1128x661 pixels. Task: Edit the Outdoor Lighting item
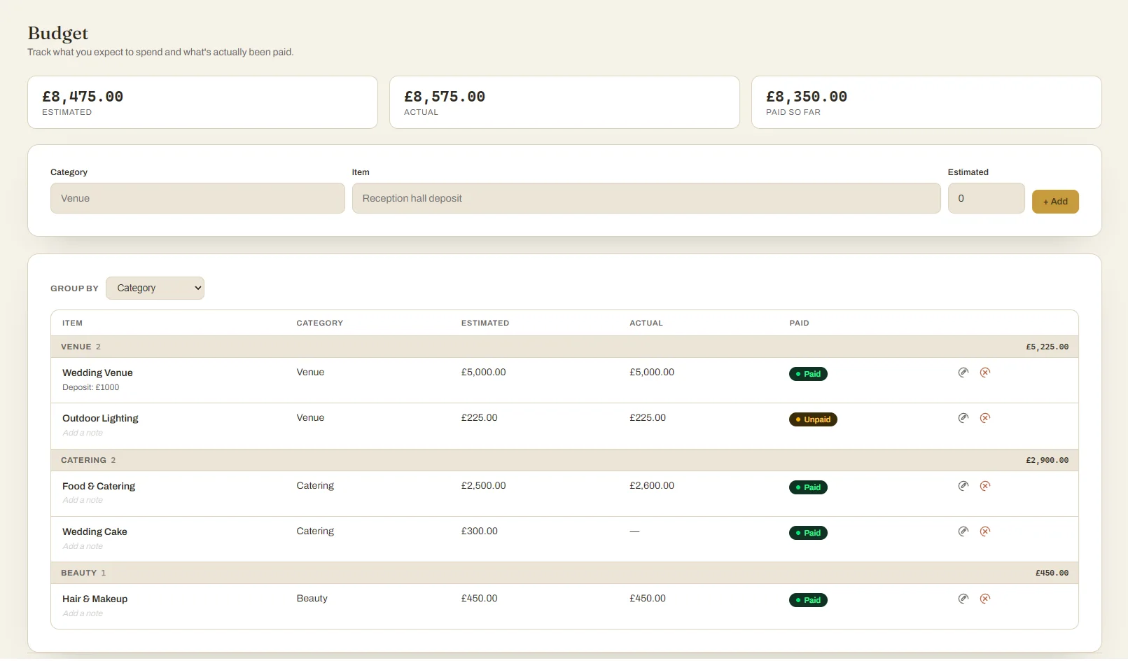click(x=963, y=418)
